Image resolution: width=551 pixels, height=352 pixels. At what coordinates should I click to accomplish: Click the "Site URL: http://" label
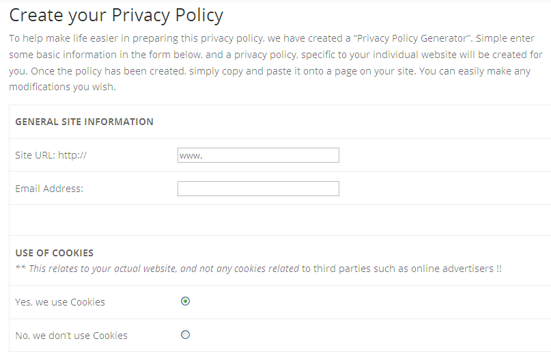[51, 155]
